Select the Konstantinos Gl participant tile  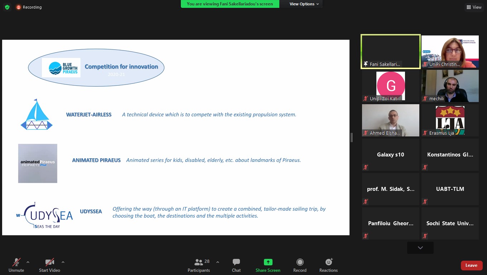point(450,155)
